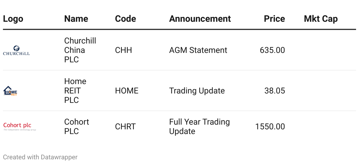Click the CHRT ticker code
Screen dimensions: 359x164
(125, 127)
